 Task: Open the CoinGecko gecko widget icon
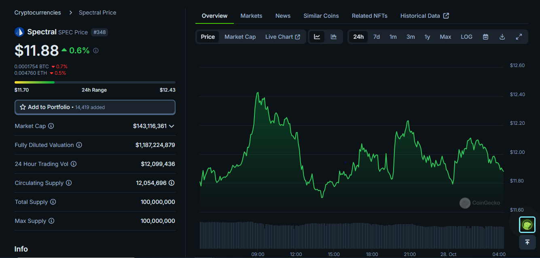pos(527,224)
